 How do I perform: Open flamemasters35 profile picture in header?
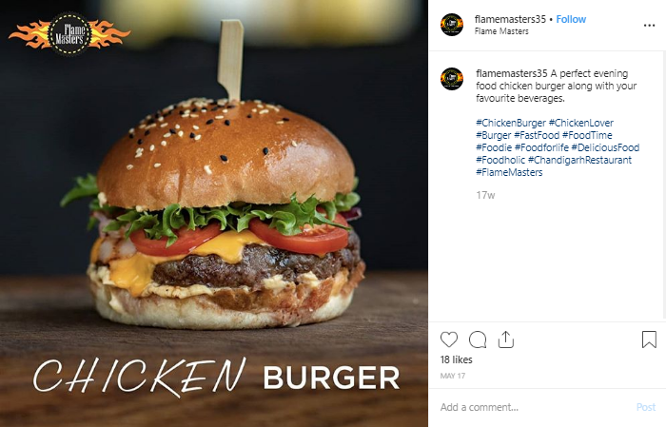(x=452, y=25)
